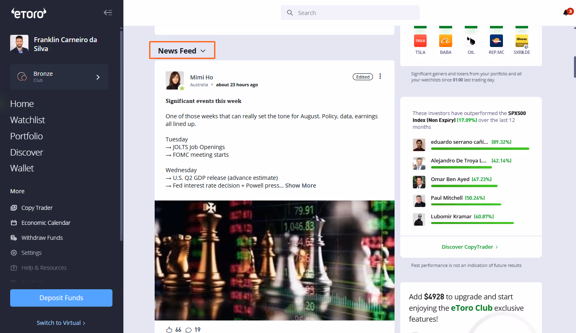
Task: Open Omar Ben Ayed's avatar
Action: pos(419,182)
